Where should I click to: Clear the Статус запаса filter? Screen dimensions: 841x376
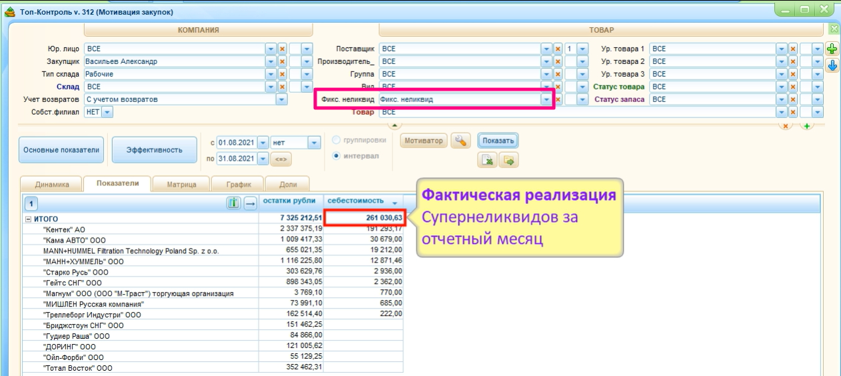pyautogui.click(x=792, y=99)
